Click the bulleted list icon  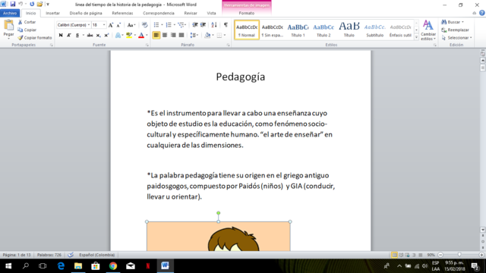(x=156, y=25)
